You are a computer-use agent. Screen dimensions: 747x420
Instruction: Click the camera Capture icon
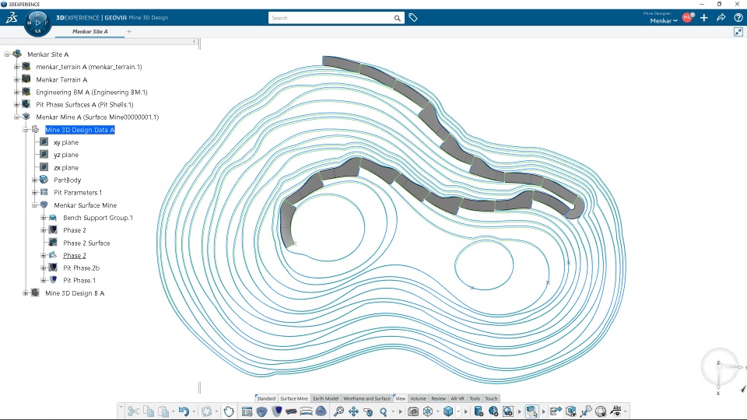point(413,411)
